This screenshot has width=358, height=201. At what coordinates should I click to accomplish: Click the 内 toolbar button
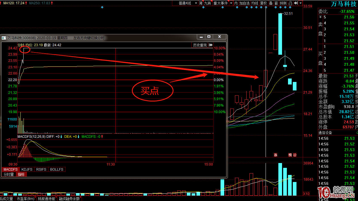(236, 3)
